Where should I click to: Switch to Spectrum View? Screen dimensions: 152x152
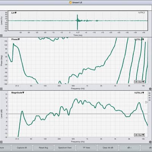(65, 148)
